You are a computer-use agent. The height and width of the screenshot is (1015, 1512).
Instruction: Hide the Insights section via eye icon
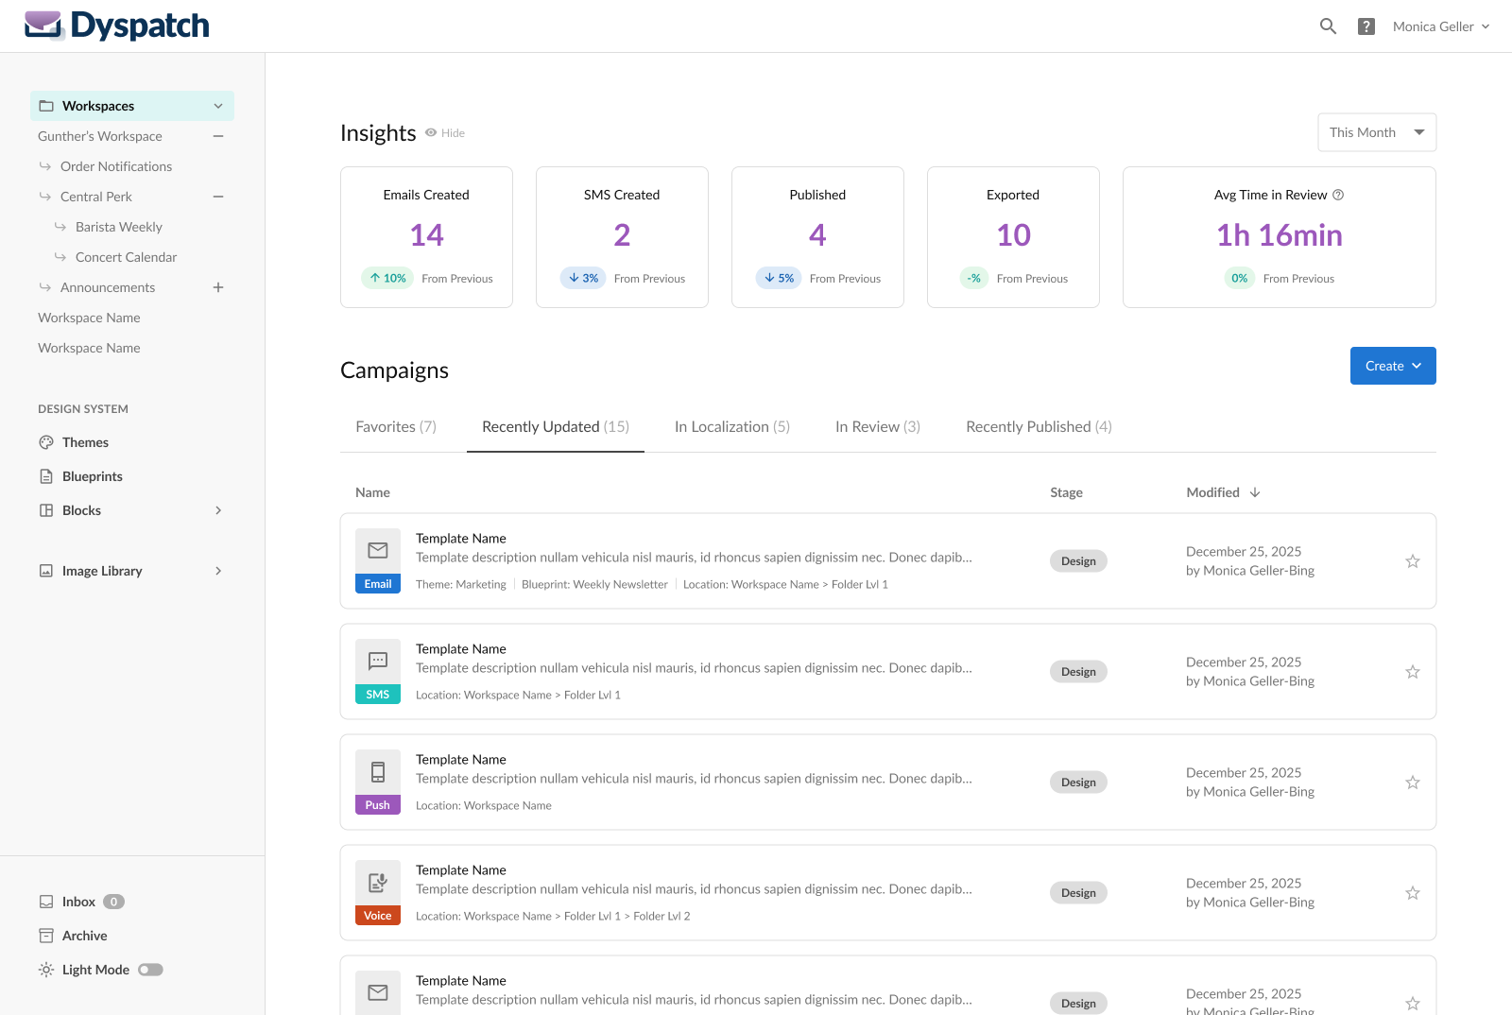coord(431,133)
